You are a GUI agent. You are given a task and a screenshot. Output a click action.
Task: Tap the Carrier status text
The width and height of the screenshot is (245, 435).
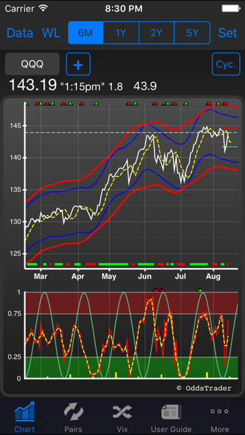pyautogui.click(x=20, y=9)
